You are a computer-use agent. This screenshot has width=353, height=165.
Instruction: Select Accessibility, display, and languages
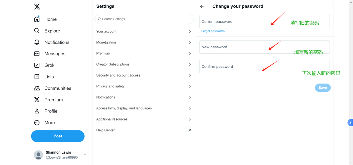tap(124, 108)
